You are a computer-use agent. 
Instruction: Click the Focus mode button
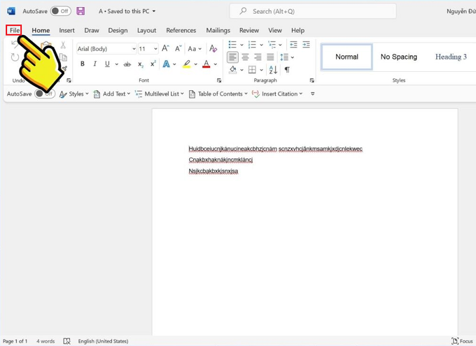point(463,341)
